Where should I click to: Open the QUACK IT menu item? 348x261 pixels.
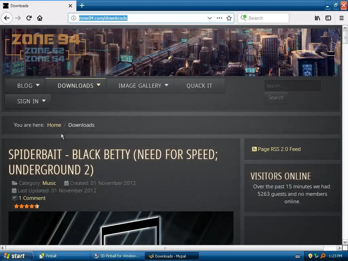coord(199,86)
